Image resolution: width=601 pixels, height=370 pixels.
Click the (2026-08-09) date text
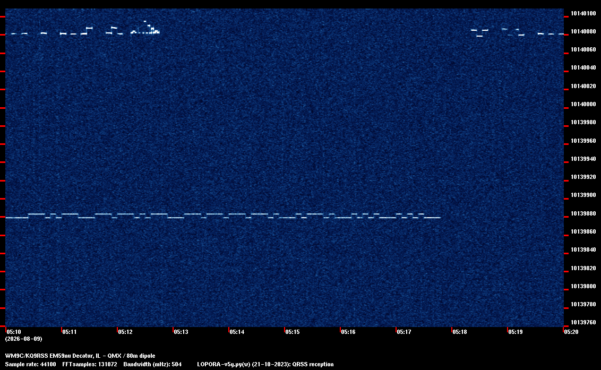(24, 339)
